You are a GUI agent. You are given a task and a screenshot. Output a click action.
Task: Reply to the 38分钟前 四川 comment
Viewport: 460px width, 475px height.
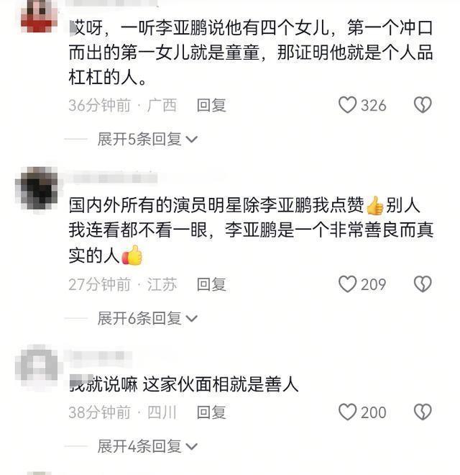(x=211, y=412)
